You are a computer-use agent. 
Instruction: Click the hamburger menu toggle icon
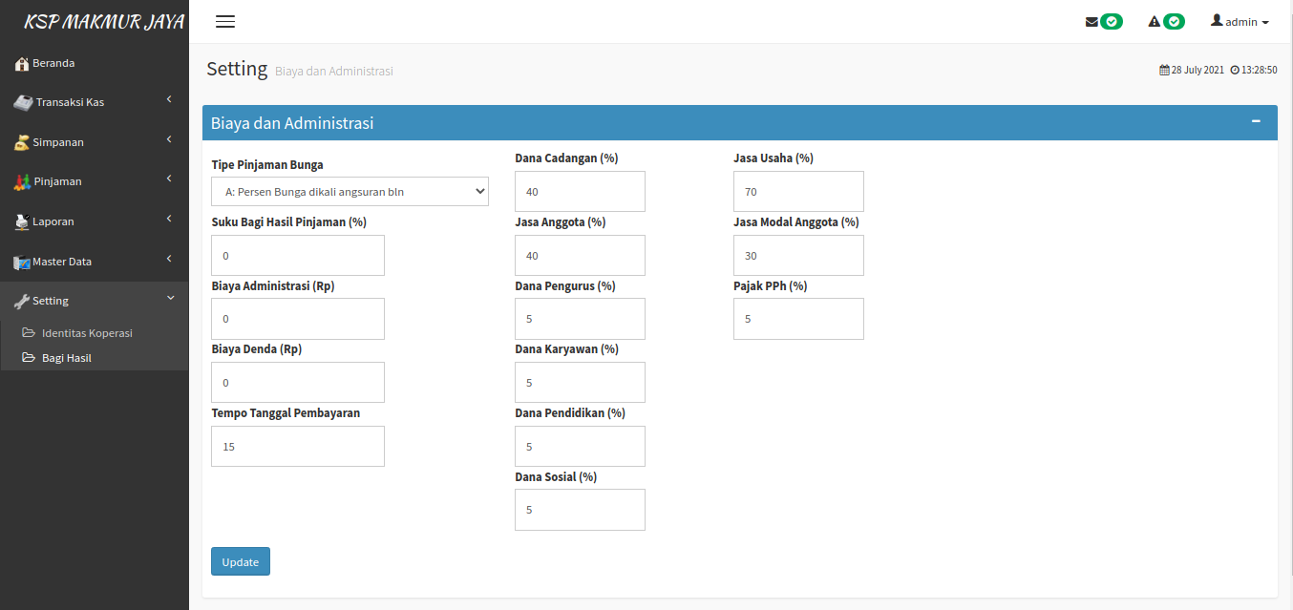tap(225, 22)
